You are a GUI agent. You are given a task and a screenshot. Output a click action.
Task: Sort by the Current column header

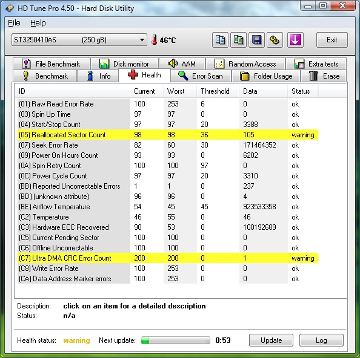(x=147, y=91)
